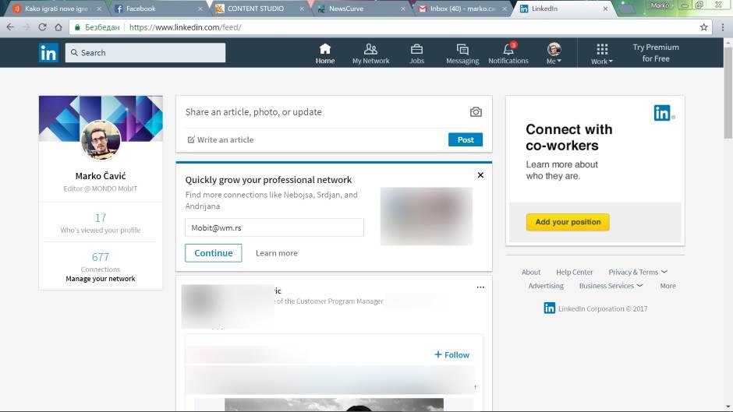View 17 Who's viewed your profile

101,223
